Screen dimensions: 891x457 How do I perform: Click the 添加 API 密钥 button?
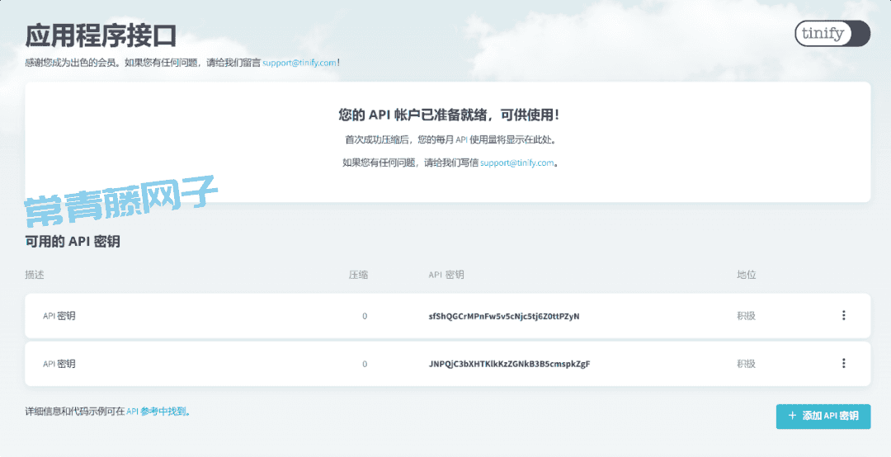click(823, 416)
